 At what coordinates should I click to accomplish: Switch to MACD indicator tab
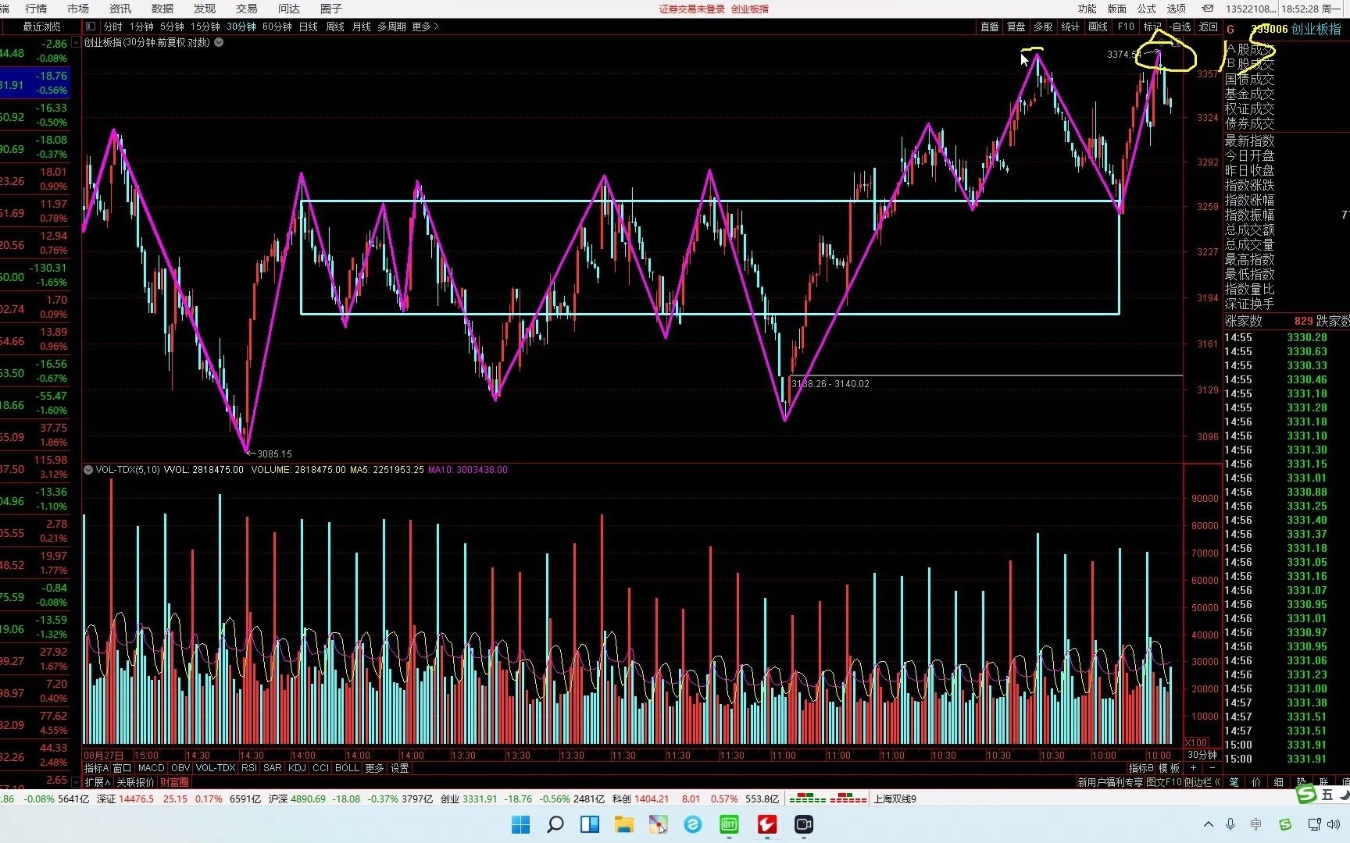coord(152,768)
